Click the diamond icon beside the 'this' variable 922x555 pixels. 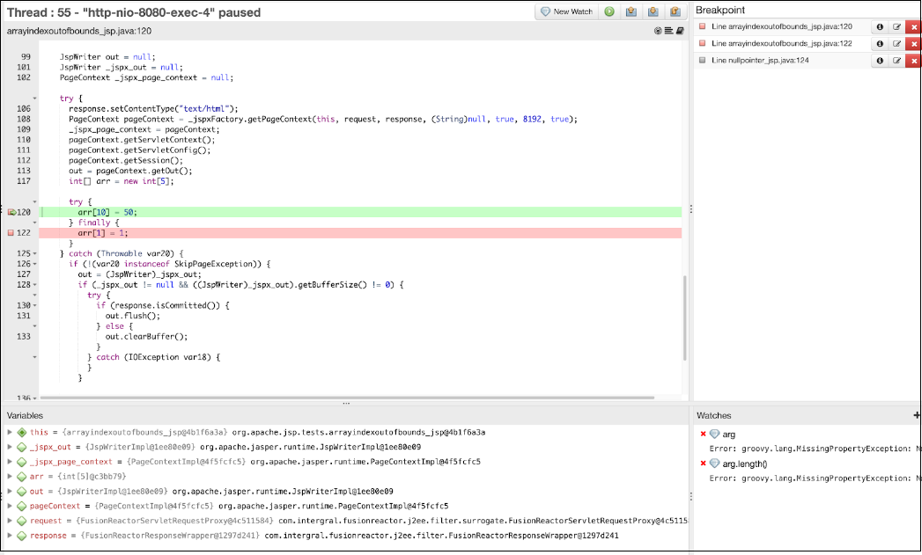pos(22,432)
